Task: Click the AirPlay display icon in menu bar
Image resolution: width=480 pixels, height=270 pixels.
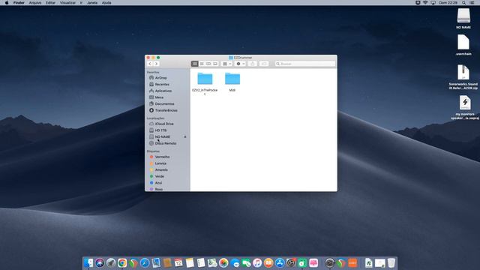Action: pos(433,3)
